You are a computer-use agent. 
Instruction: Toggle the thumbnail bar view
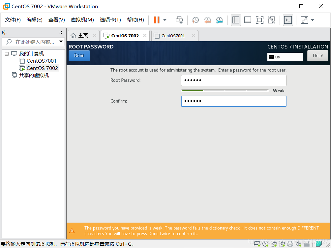pyautogui.click(x=248, y=20)
